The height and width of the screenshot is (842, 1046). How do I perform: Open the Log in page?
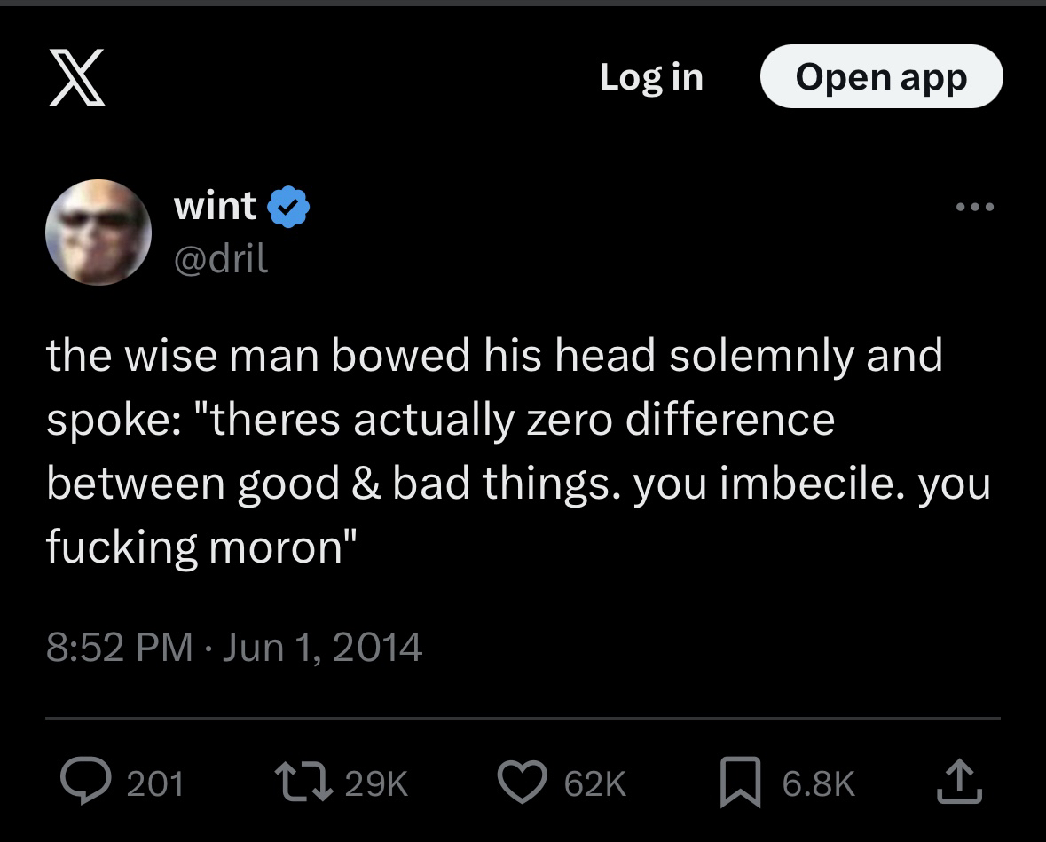[651, 77]
